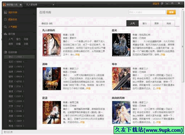Viewport: 185px width, 135px height.
Task: Open the dropdown arrow on the 凡人修仙传 tab
Action: (53, 5)
